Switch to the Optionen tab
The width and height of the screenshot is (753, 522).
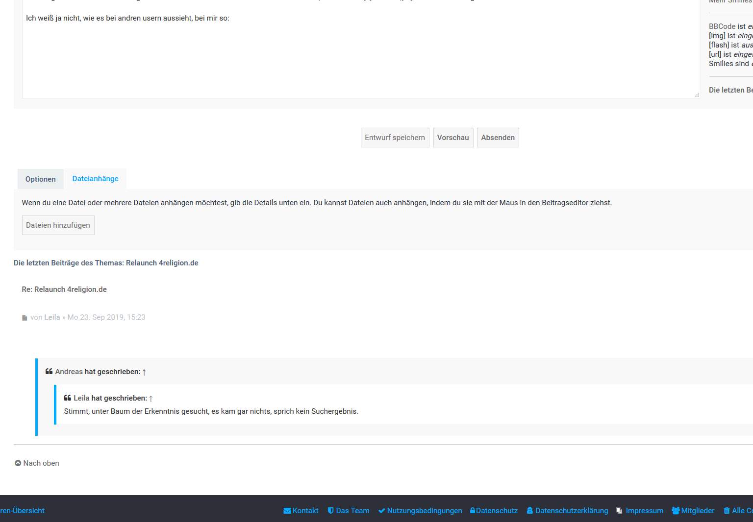click(x=41, y=179)
